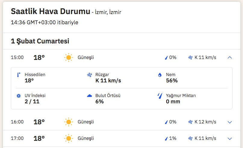Click the wind icon in the 16:00 row

tap(190, 122)
